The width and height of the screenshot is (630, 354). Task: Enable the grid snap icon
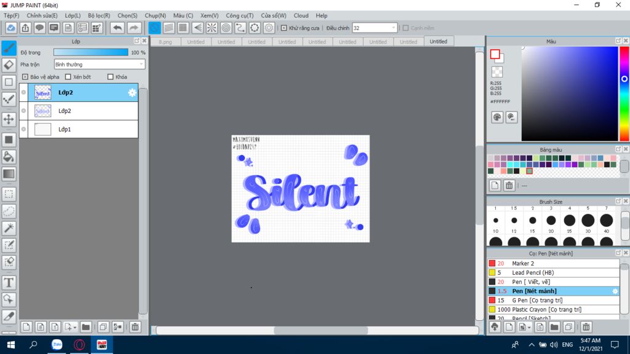click(x=183, y=28)
